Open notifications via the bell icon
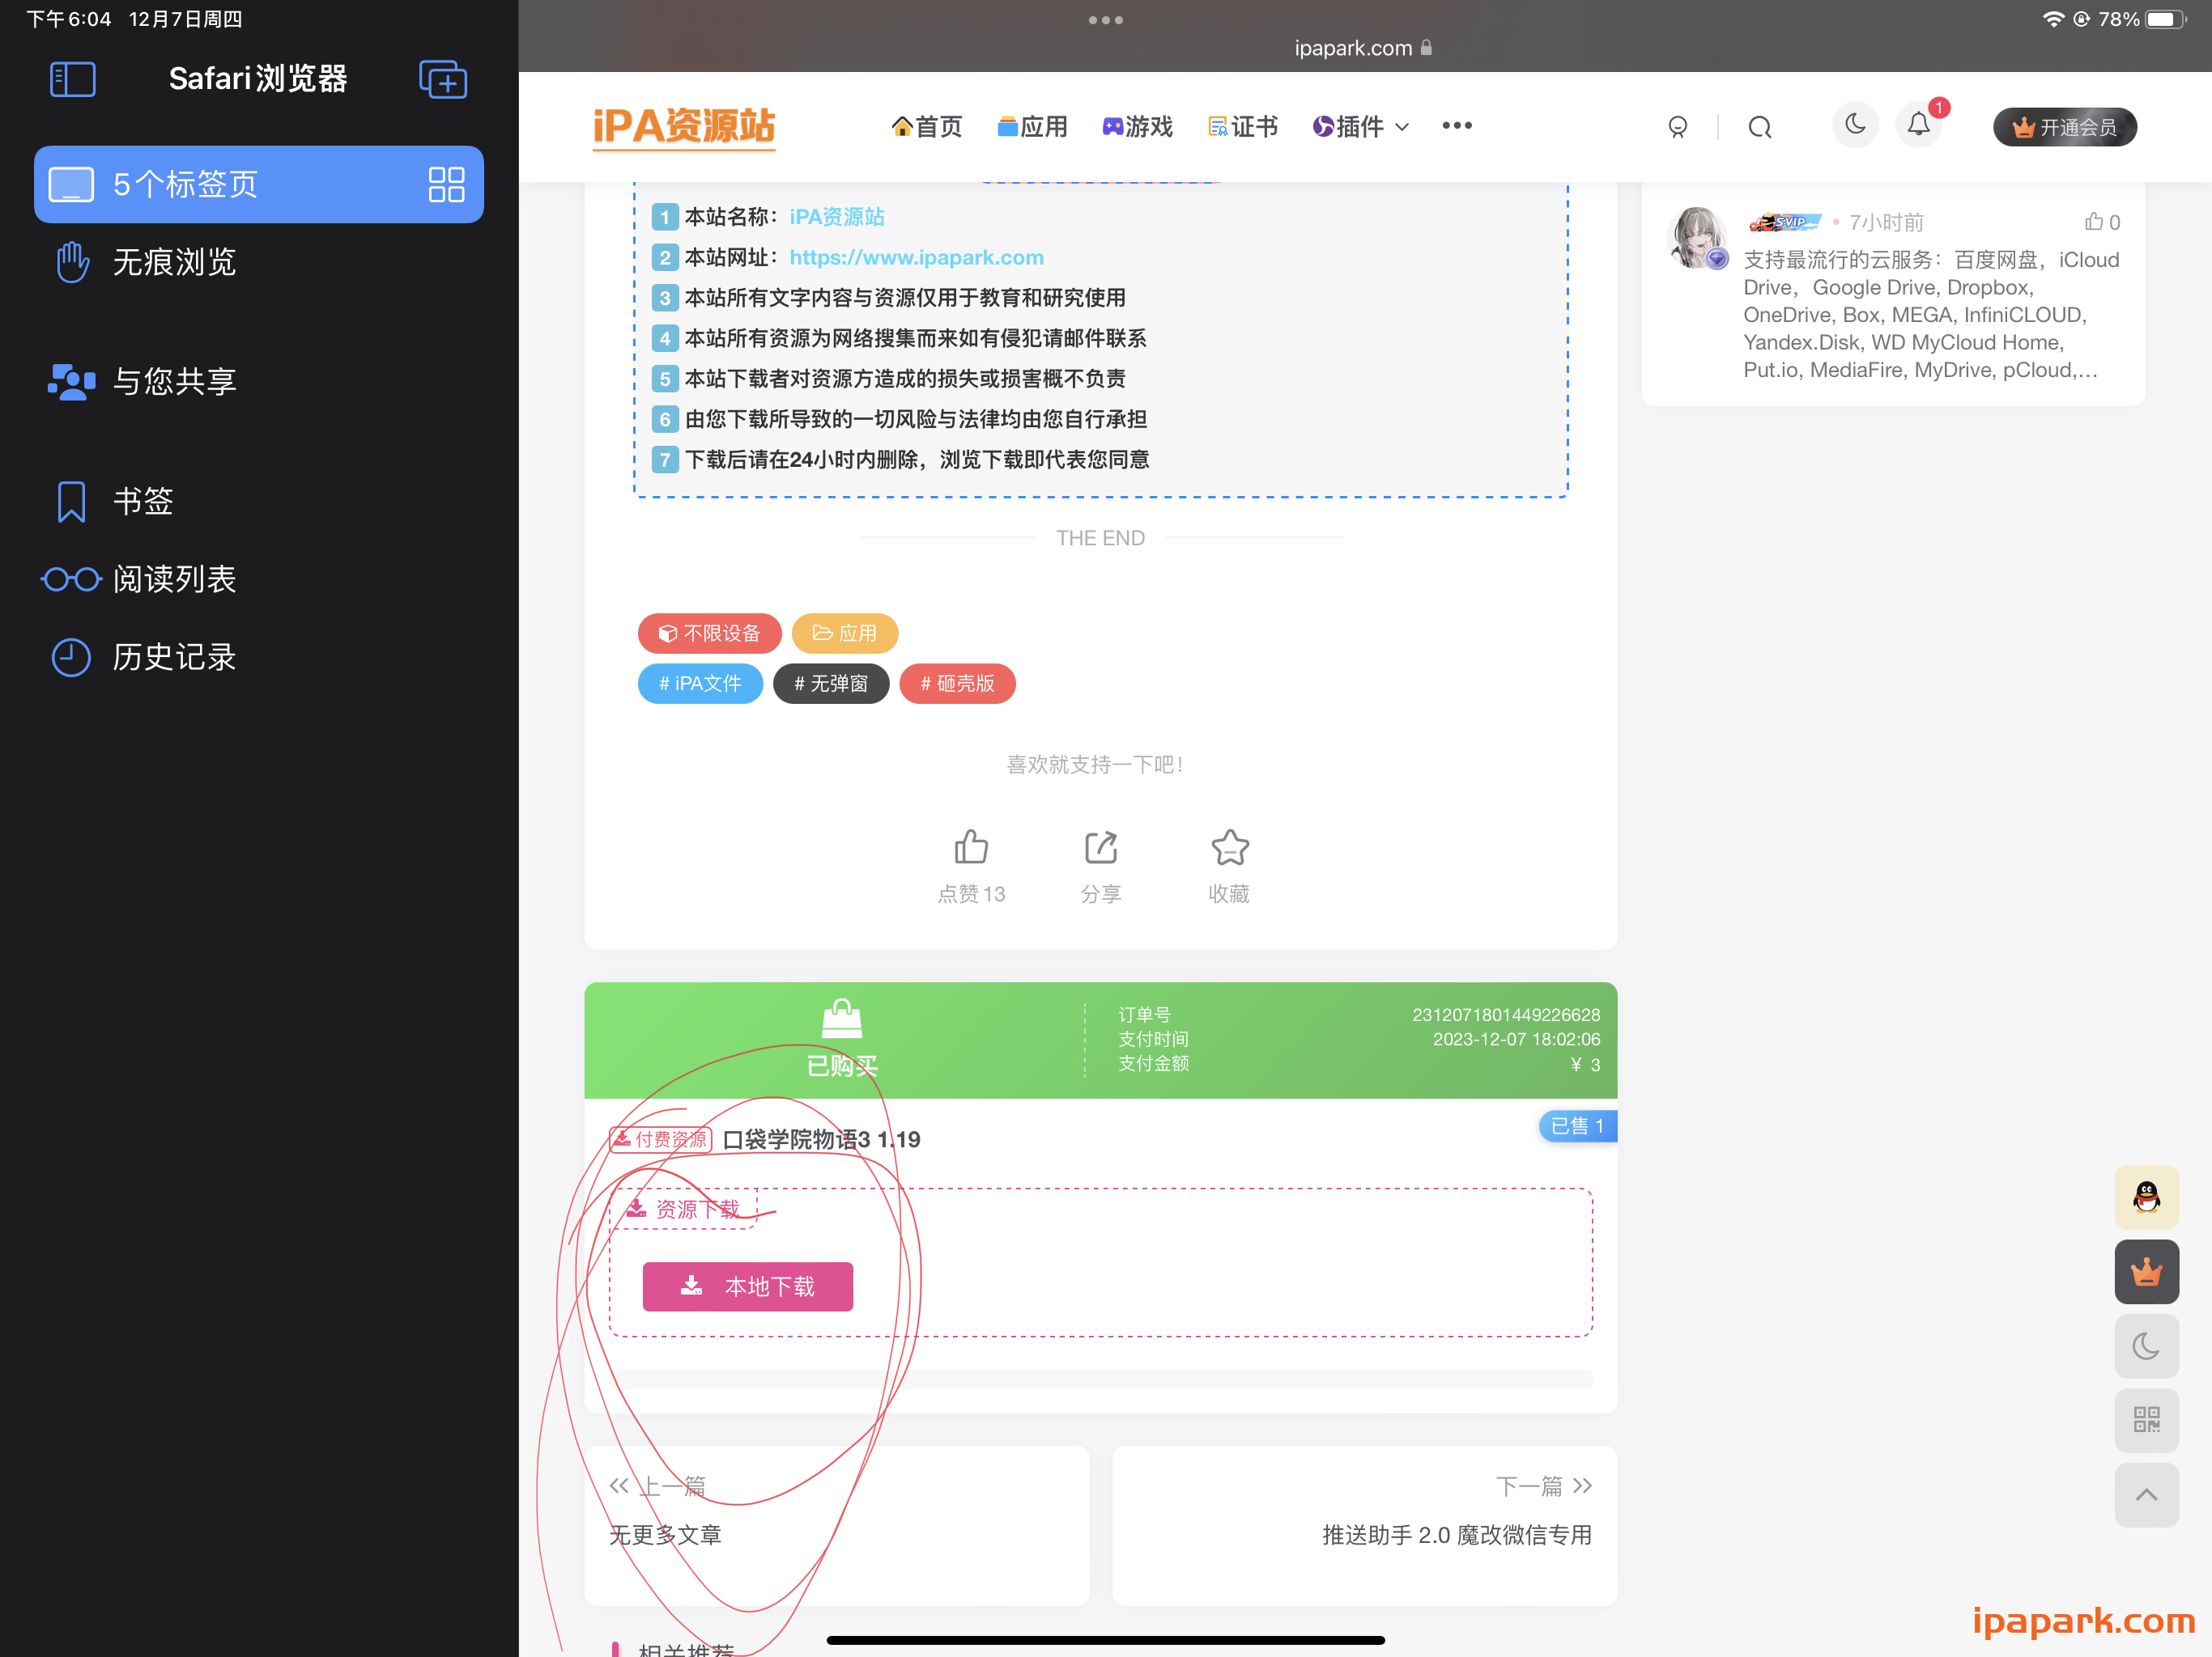 click(x=1919, y=125)
